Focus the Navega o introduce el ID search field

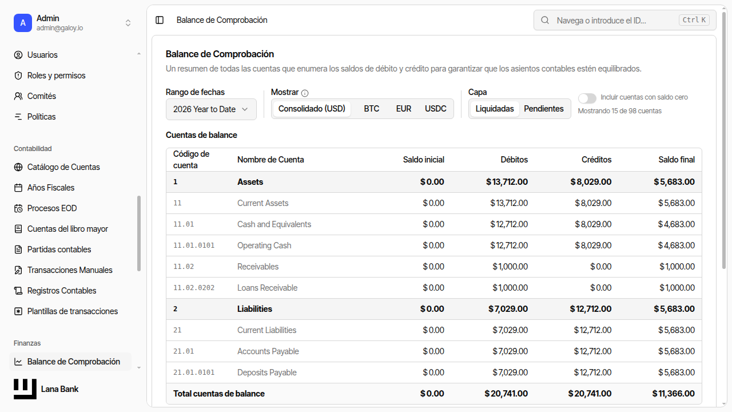624,20
